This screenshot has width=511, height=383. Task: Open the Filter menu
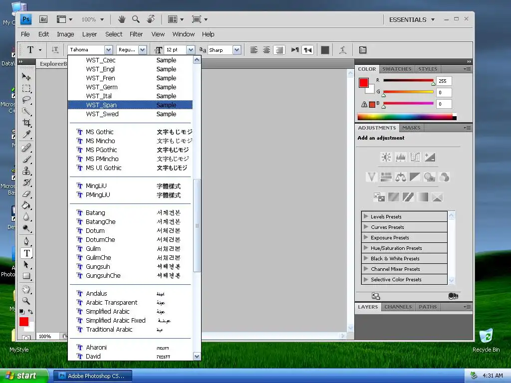(x=136, y=34)
